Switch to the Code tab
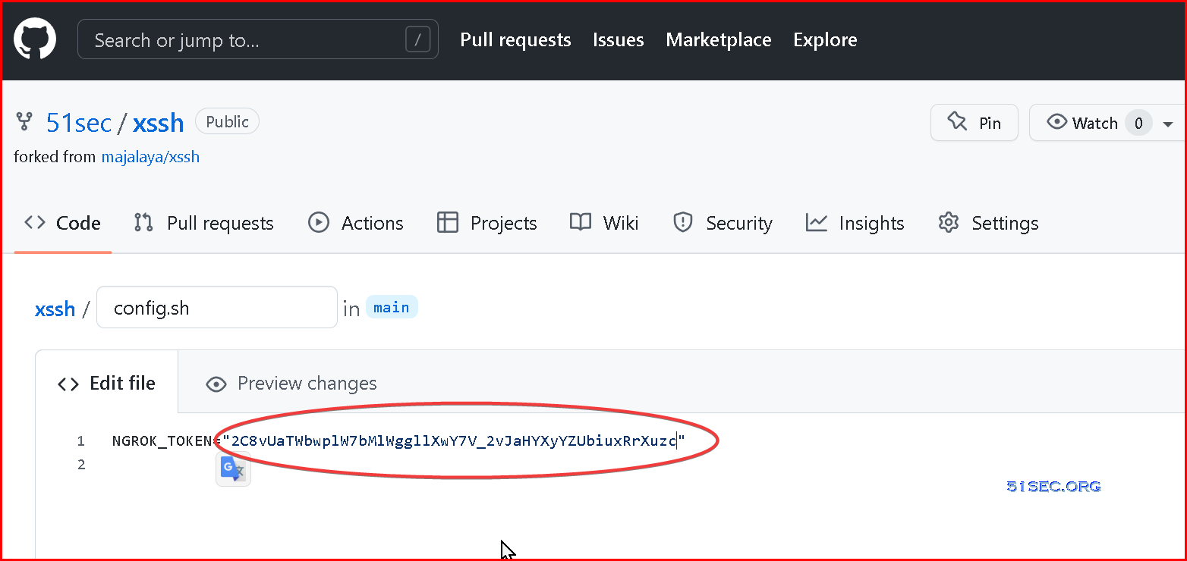 tap(63, 223)
